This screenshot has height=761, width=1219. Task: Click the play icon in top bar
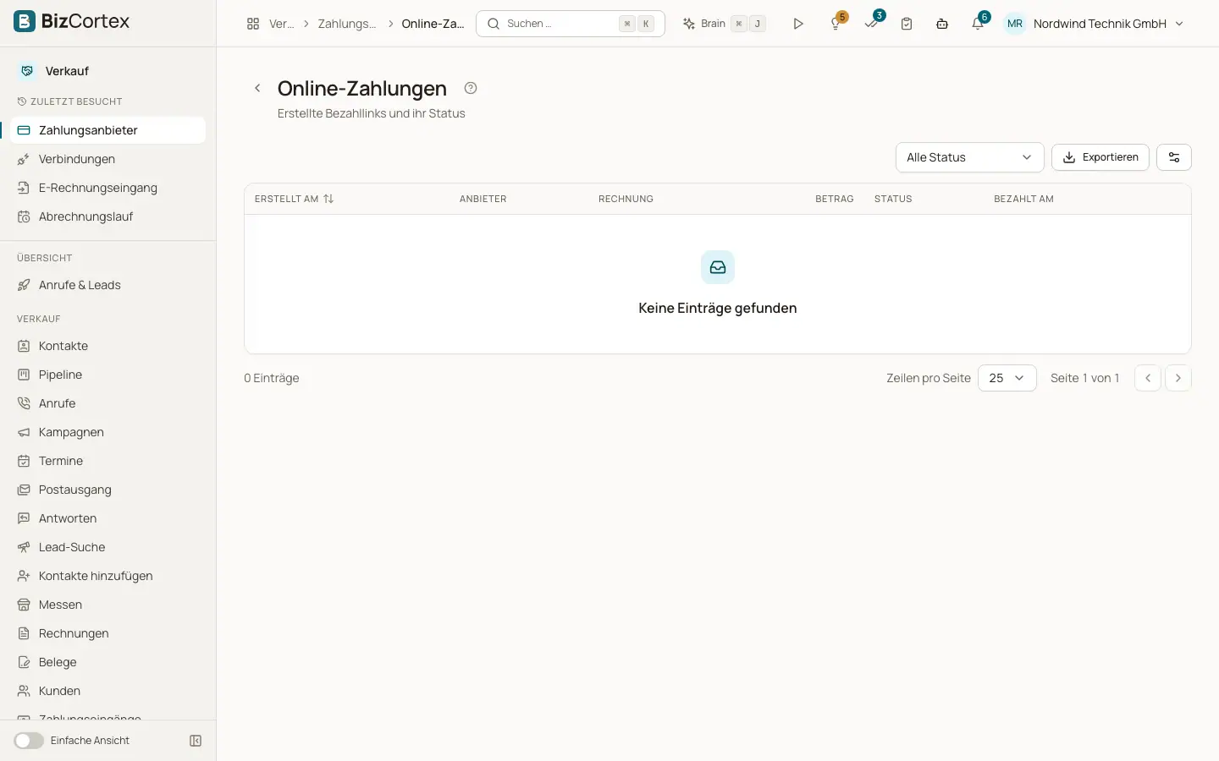pos(798,24)
